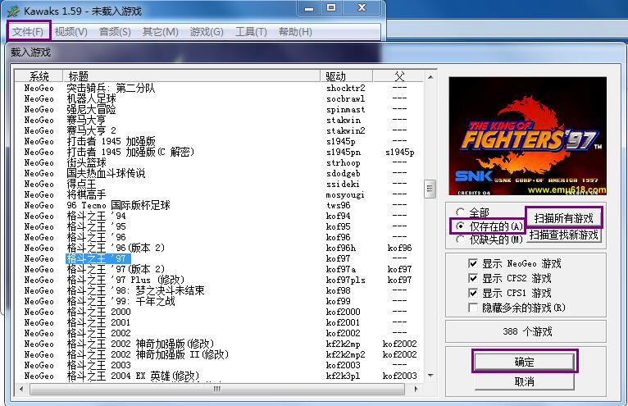
Task: Click the 扫描查找新游戏 button
Action: click(x=564, y=235)
